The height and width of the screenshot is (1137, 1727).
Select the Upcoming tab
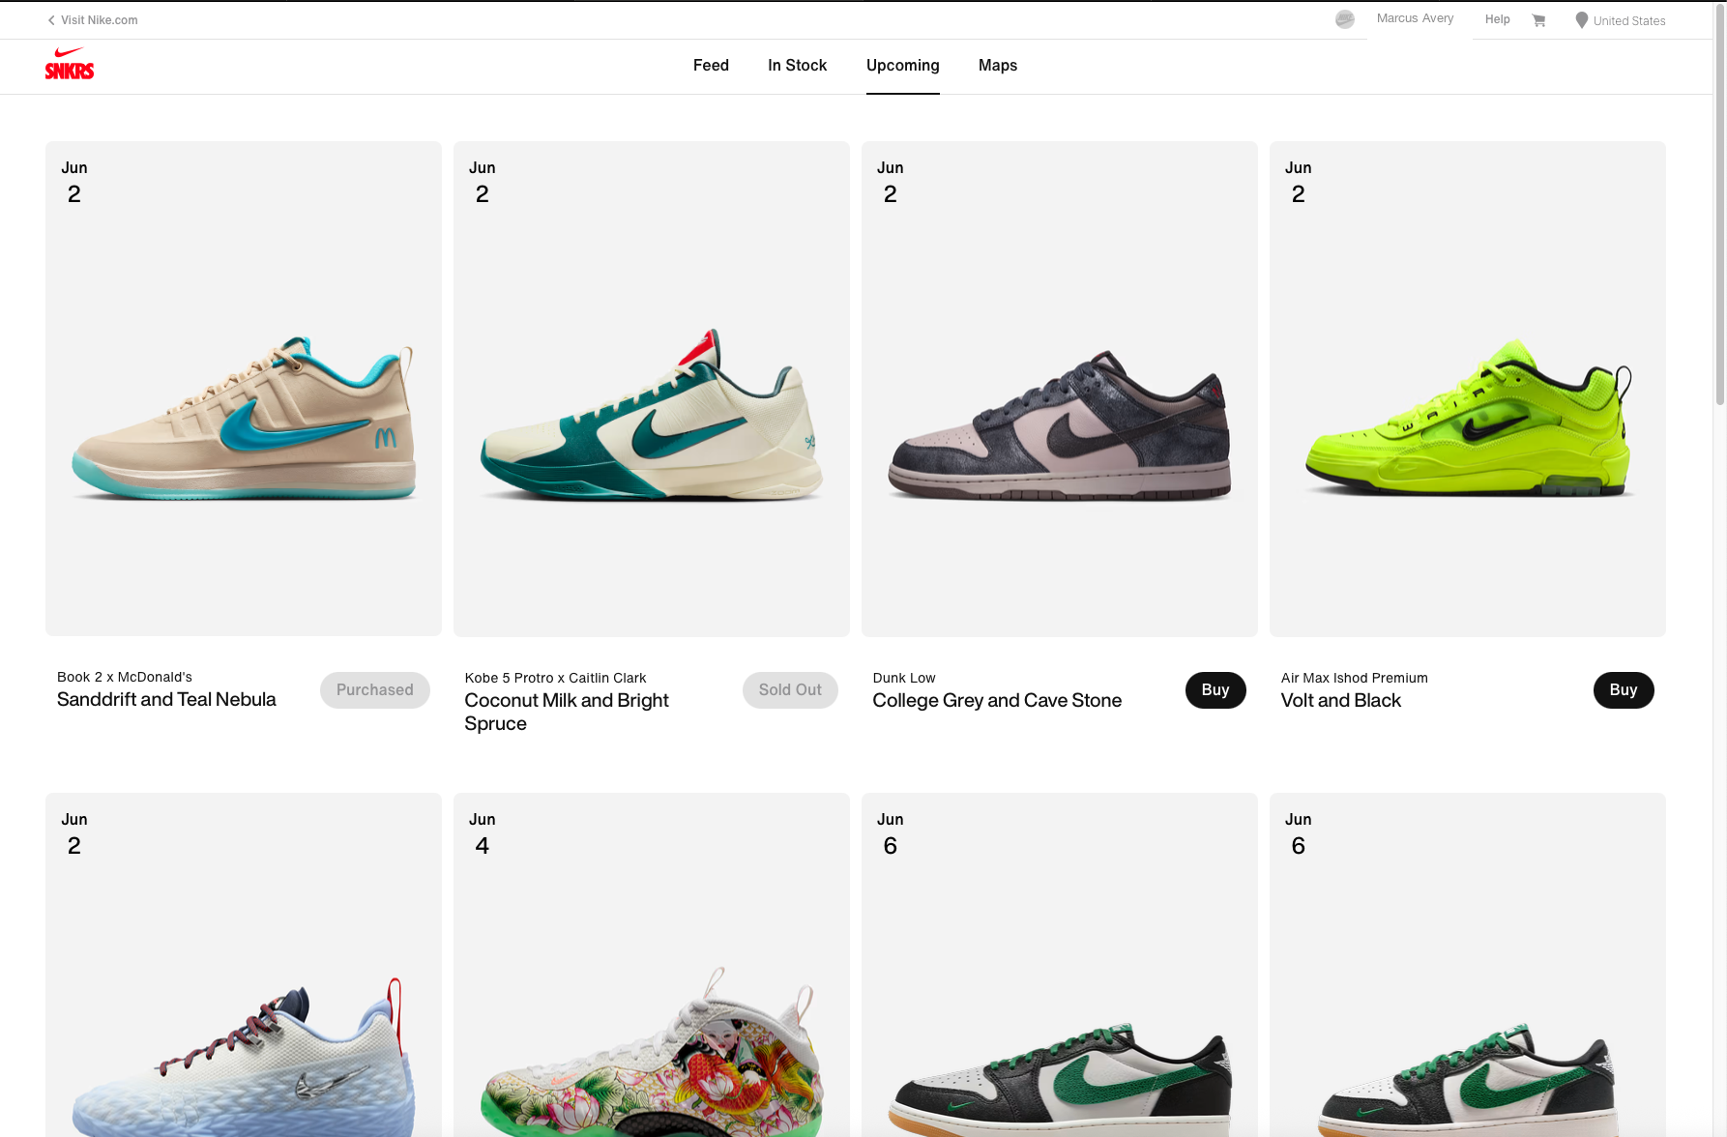point(902,66)
